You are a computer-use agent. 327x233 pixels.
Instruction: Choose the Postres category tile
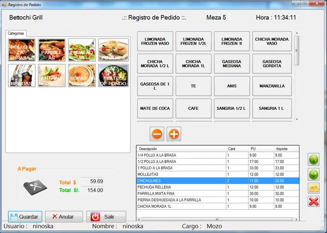coord(113,50)
